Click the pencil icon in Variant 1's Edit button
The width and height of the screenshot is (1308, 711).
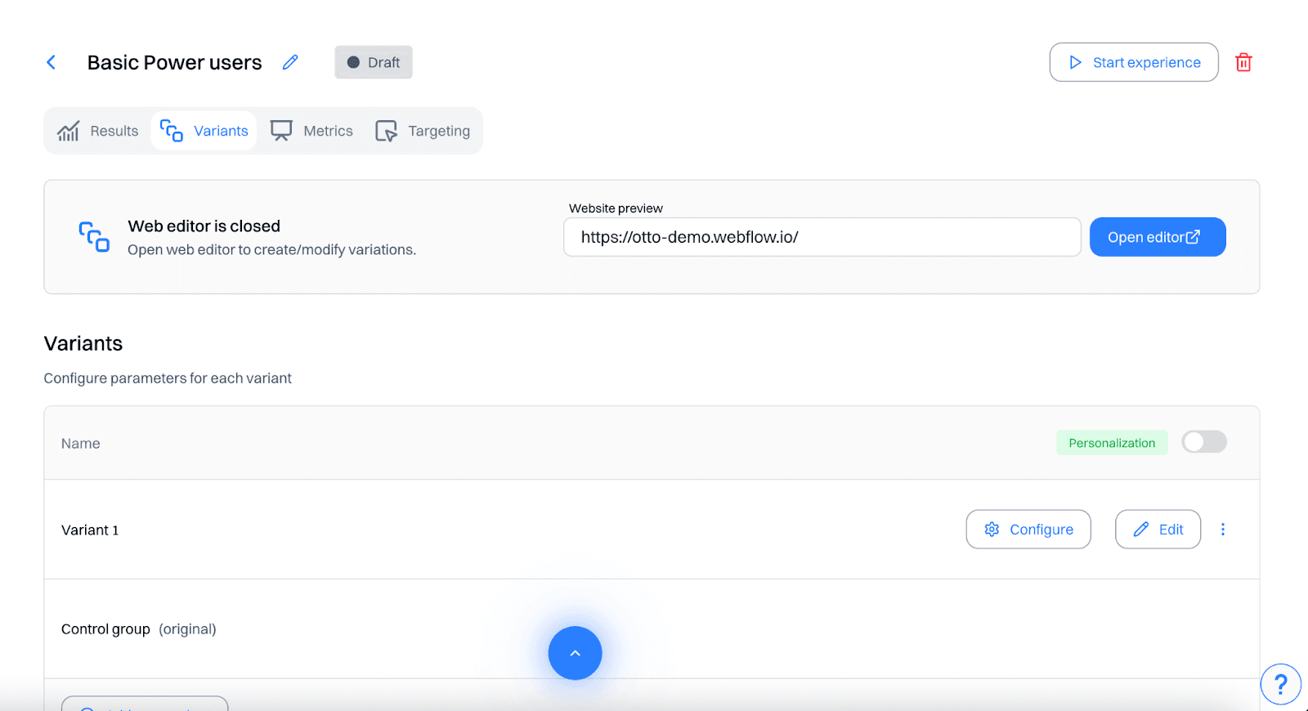[x=1141, y=530]
